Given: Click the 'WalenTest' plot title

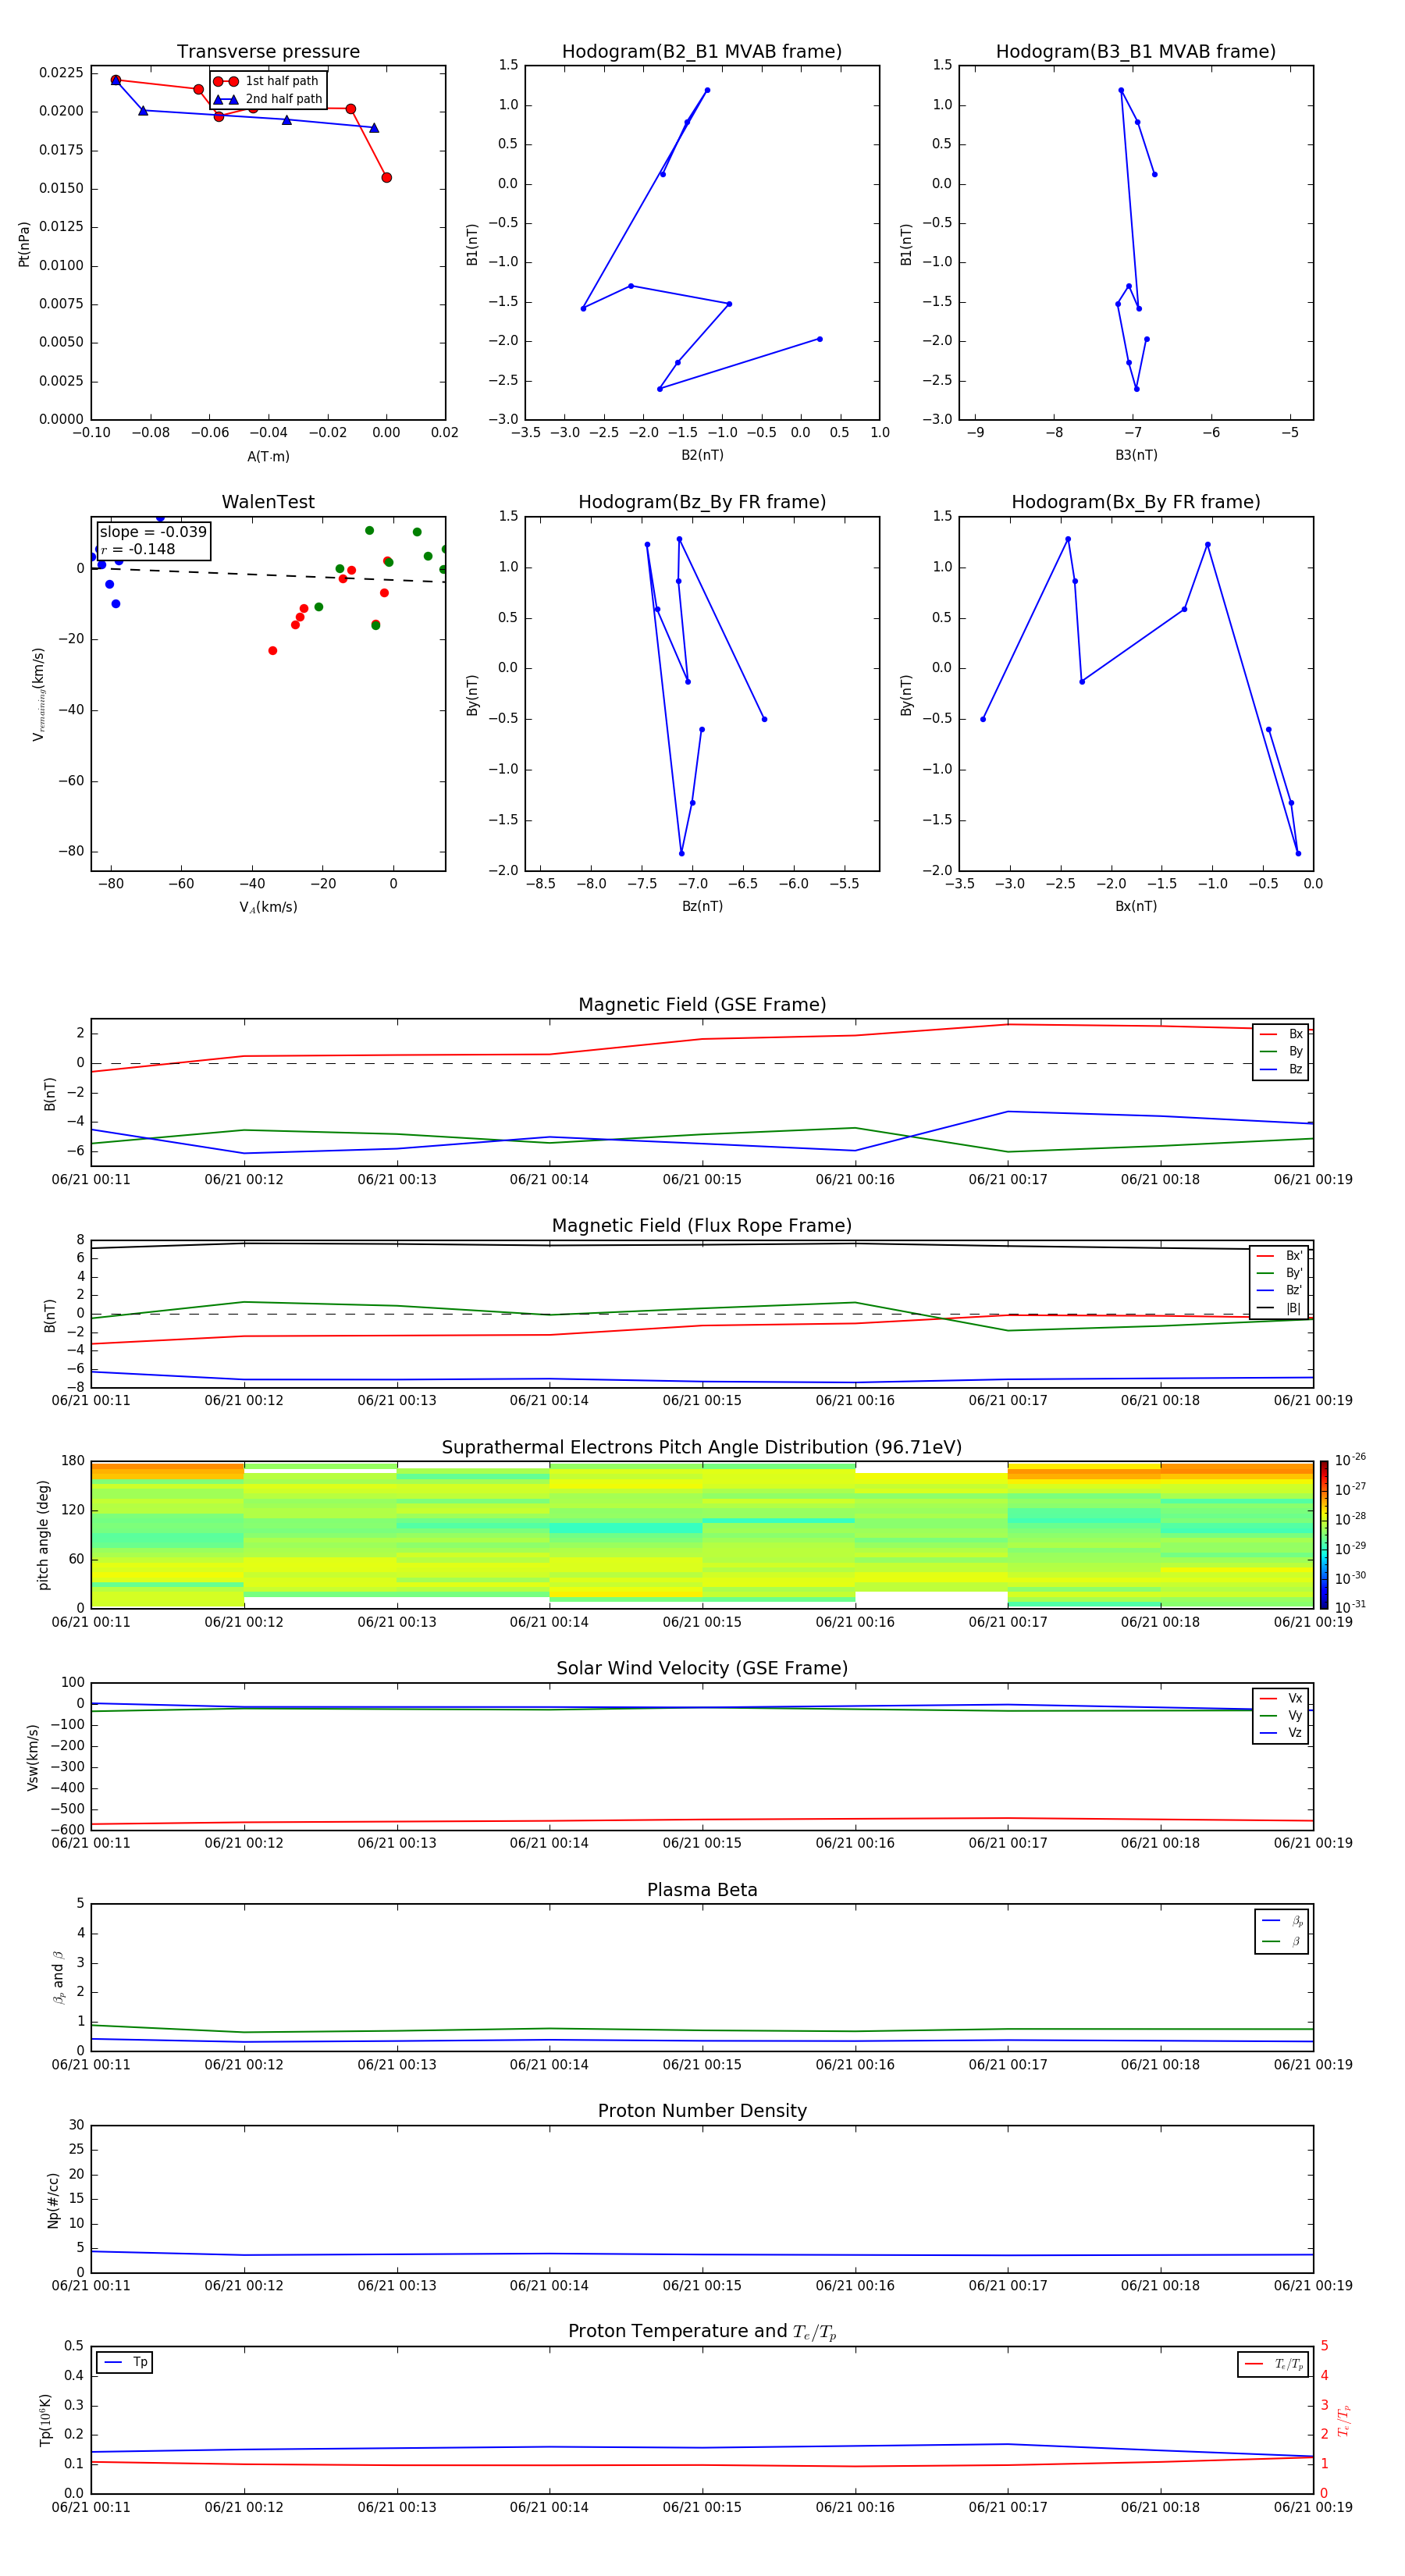Looking at the screenshot, I should 268,502.
